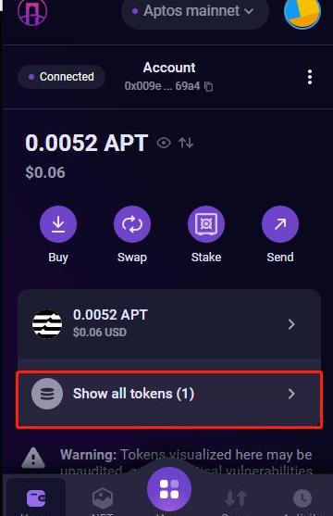Select the Stake vault icon

206,224
